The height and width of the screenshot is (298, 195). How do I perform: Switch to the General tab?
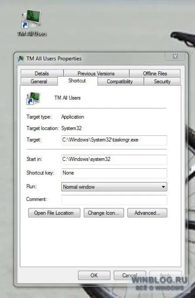pyautogui.click(x=39, y=81)
